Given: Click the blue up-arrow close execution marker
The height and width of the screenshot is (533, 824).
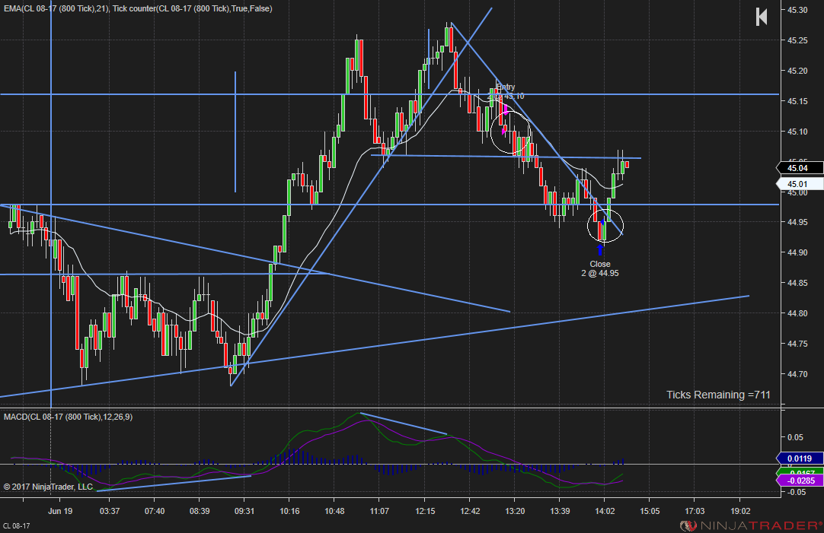Looking at the screenshot, I should [x=600, y=250].
